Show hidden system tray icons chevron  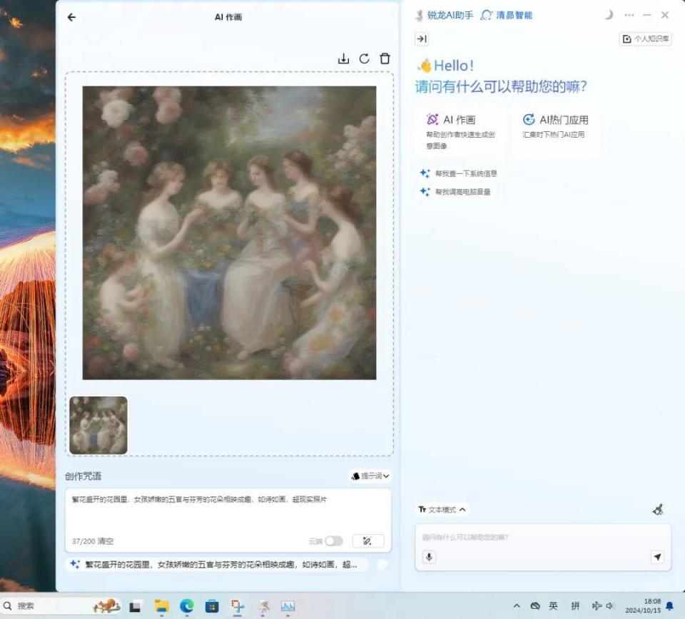tap(517, 606)
